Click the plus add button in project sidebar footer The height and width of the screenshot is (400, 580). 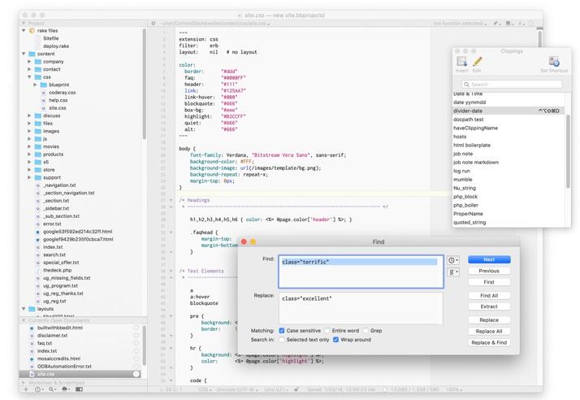(x=26, y=389)
